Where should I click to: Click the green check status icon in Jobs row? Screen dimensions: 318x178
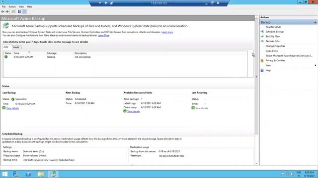6,57
